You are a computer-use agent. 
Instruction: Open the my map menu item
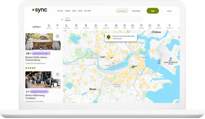tap(60, 11)
